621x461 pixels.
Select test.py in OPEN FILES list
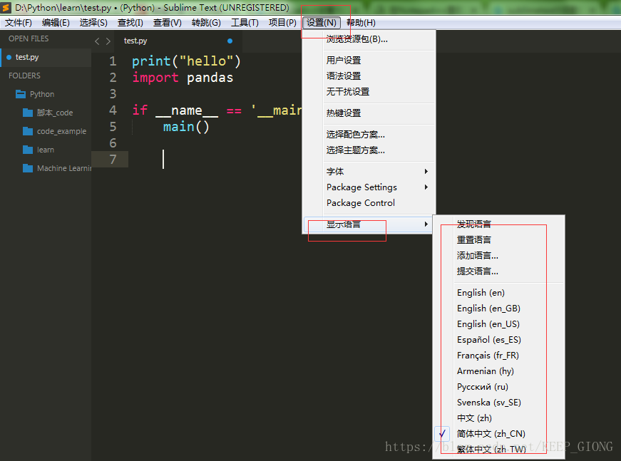[46, 58]
